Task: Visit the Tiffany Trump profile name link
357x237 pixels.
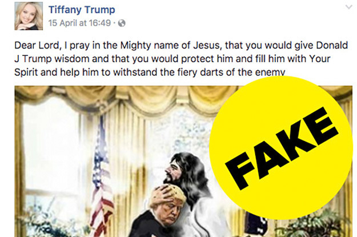Action: point(82,10)
